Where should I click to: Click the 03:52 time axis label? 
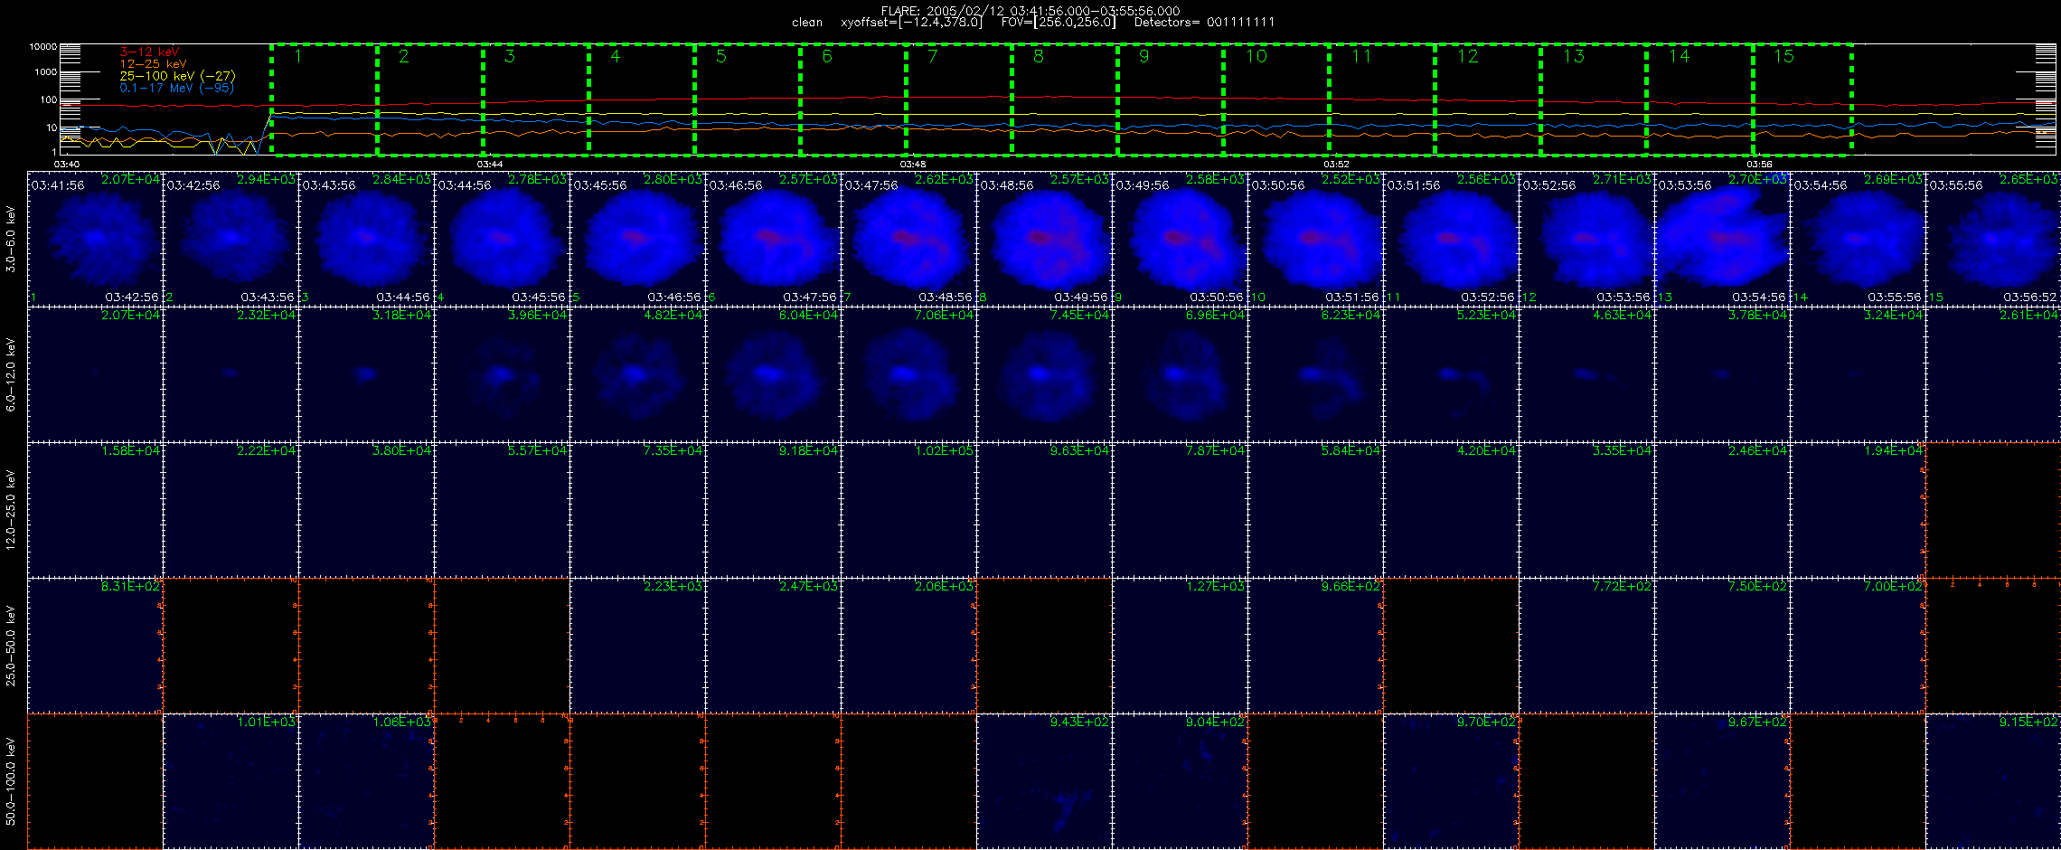(x=1336, y=165)
